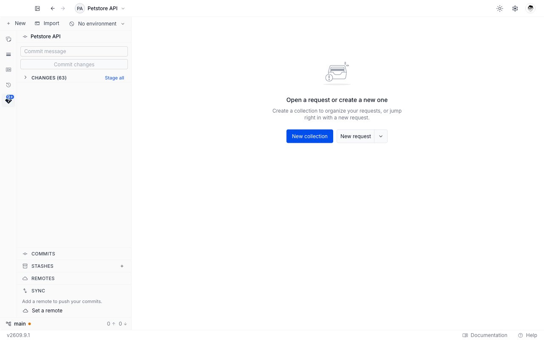The image size is (544, 340).
Task: Open the Petstore API workspace switcher
Action: [x=100, y=8]
